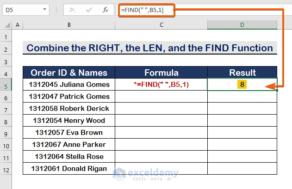Select column C header
Screen dimensions: 292x189
(x=161, y=25)
